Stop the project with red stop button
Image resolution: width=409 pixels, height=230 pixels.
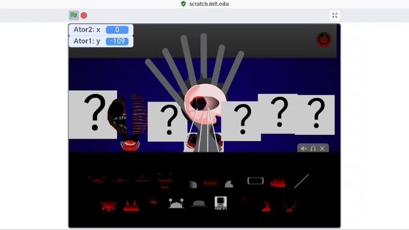(x=84, y=15)
